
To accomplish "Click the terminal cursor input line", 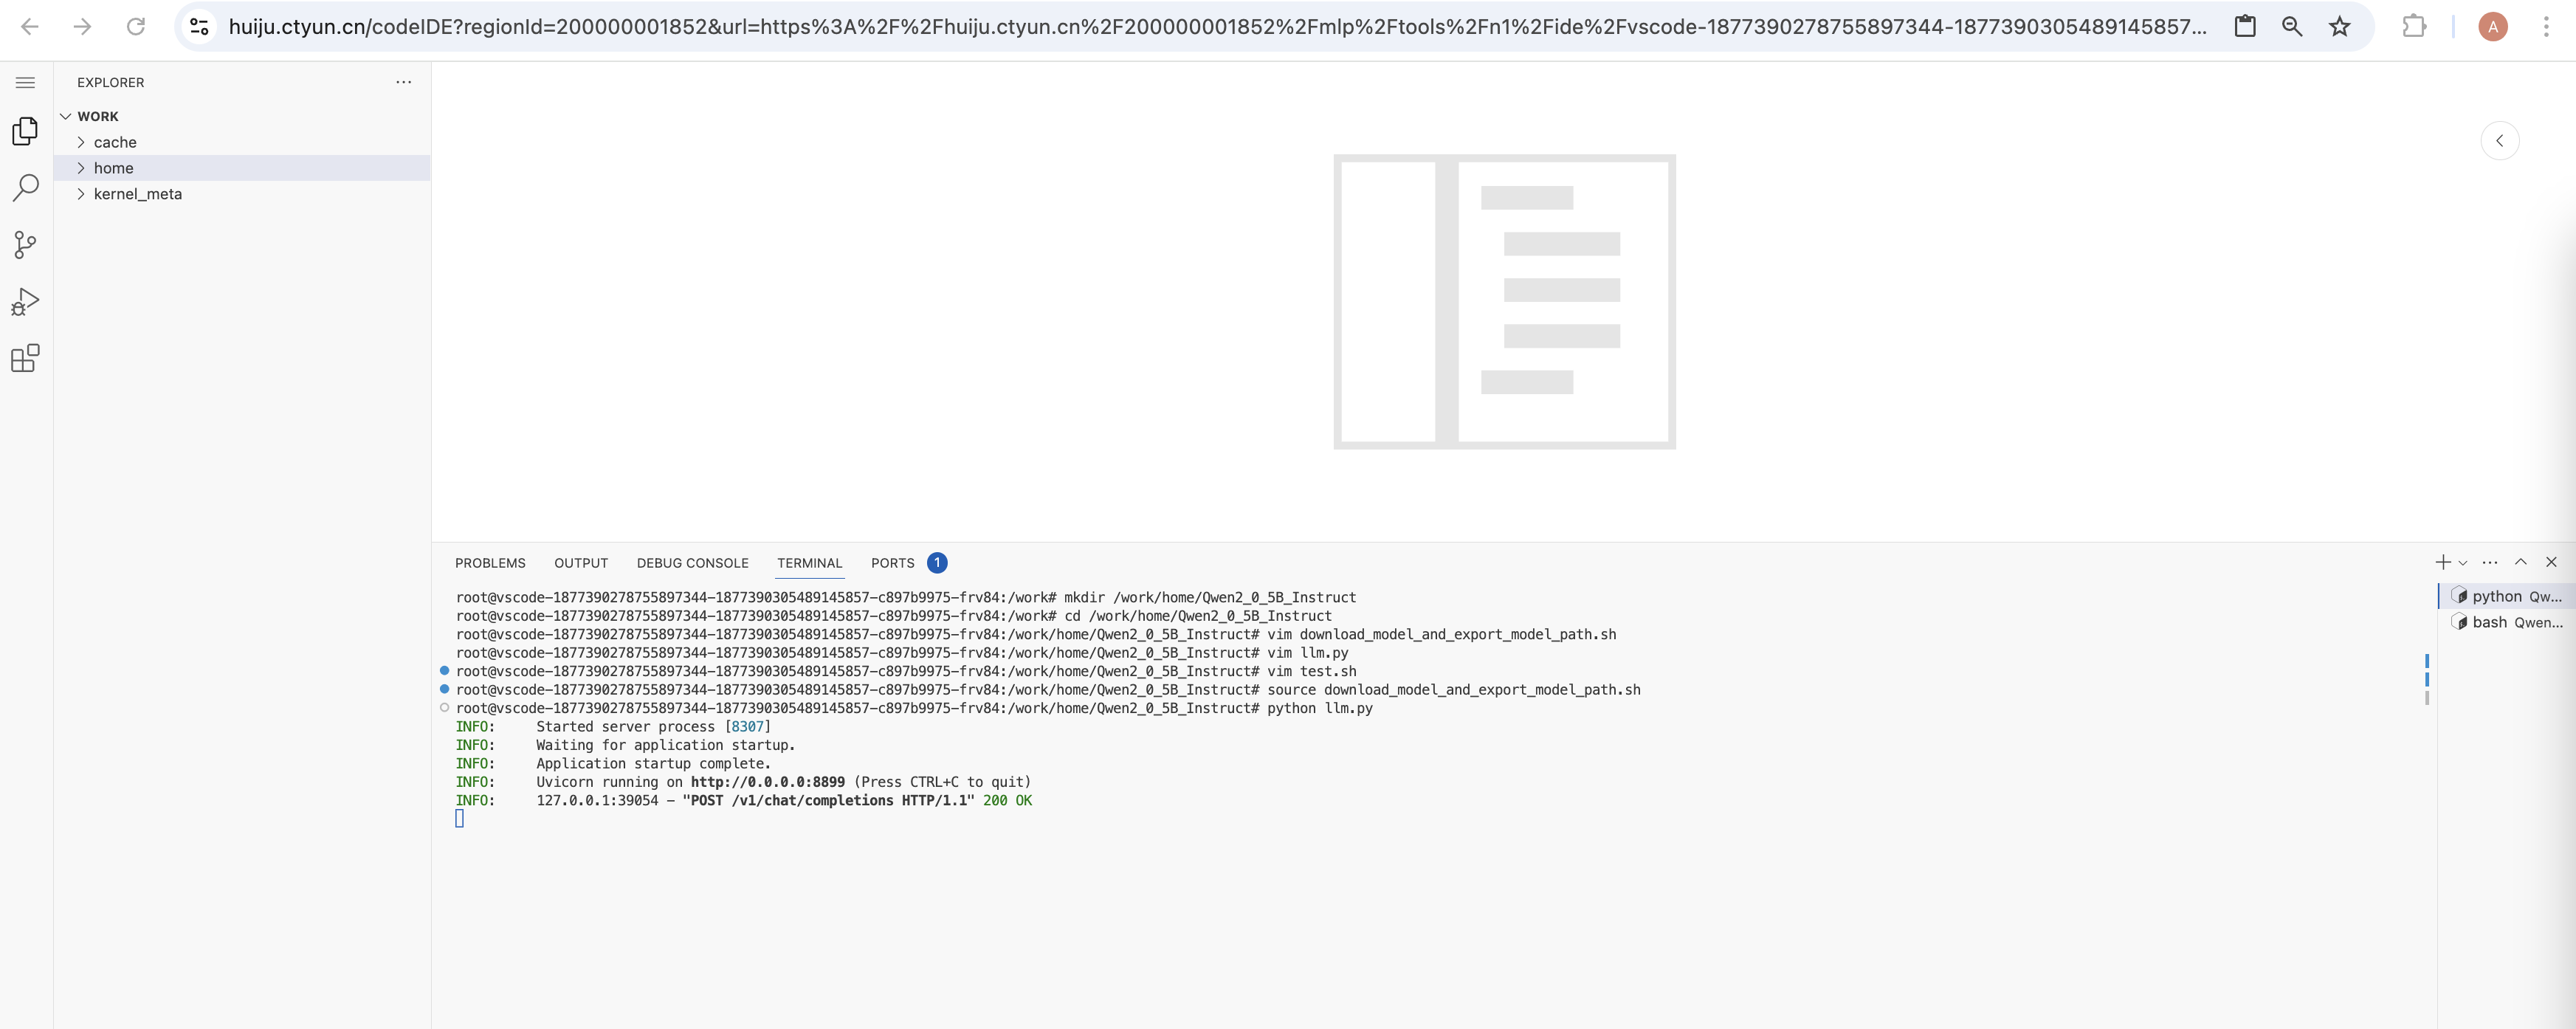I will click(459, 819).
